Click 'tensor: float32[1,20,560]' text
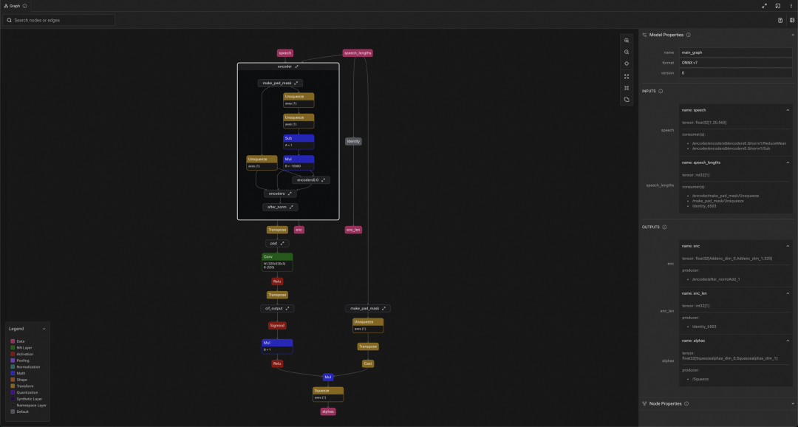798x427 pixels. pyautogui.click(x=704, y=123)
